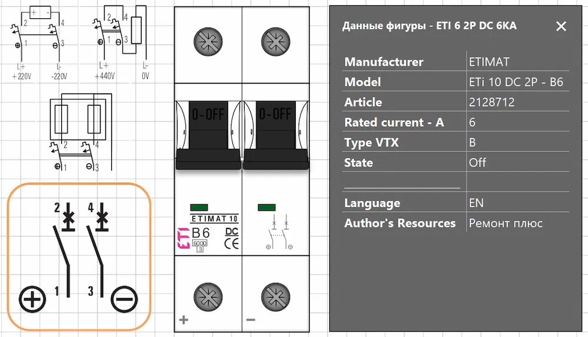Click the left pole green status indicator
Image resolution: width=588 pixels, height=337 pixels.
199,207
